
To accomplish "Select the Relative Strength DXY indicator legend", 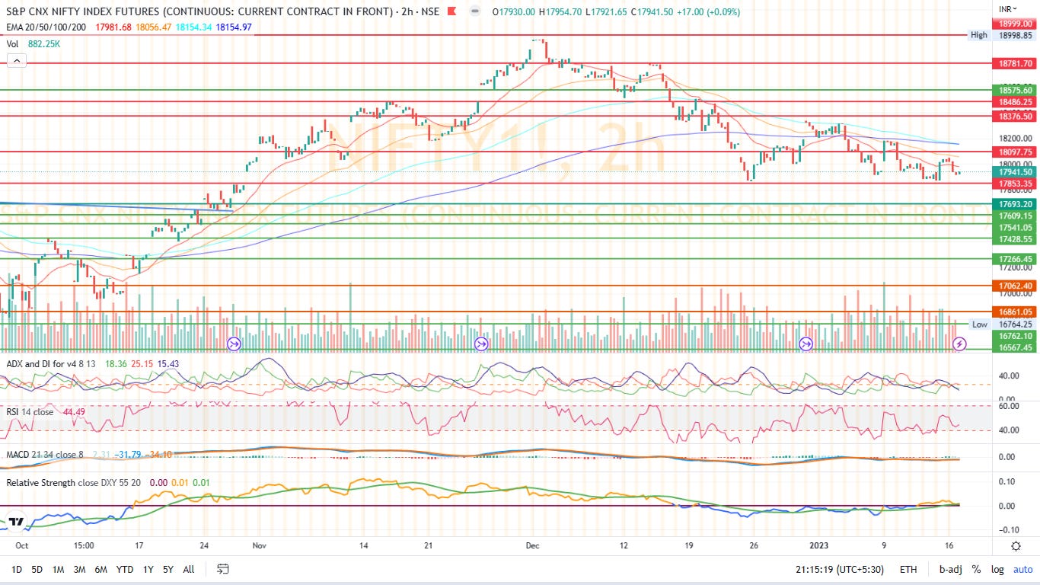I will point(73,482).
